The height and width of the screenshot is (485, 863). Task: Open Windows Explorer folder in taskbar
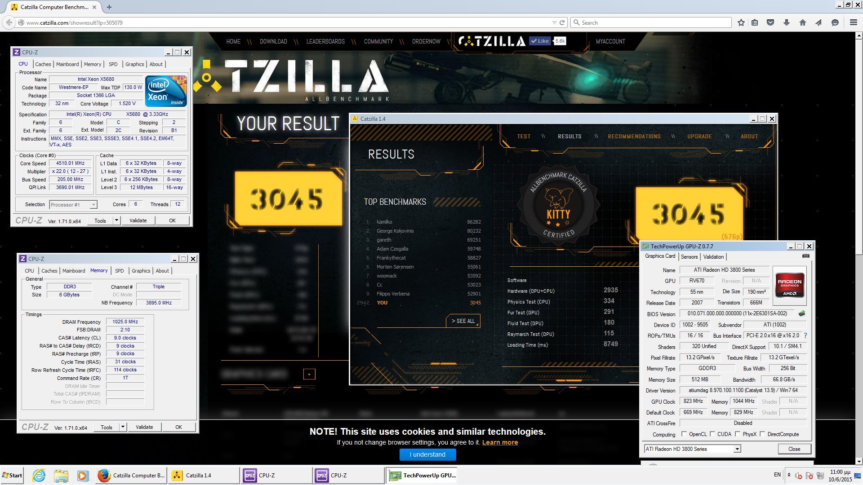61,475
